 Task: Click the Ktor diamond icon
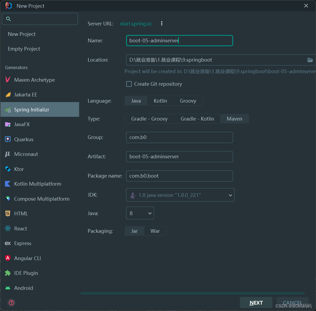[8, 169]
